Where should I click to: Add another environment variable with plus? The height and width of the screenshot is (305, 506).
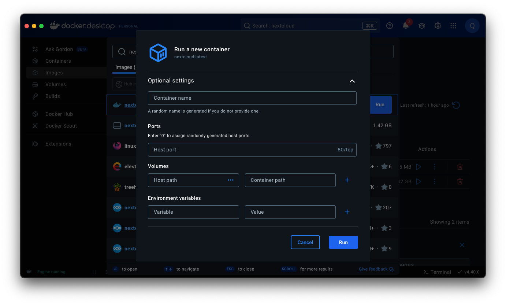(x=347, y=212)
